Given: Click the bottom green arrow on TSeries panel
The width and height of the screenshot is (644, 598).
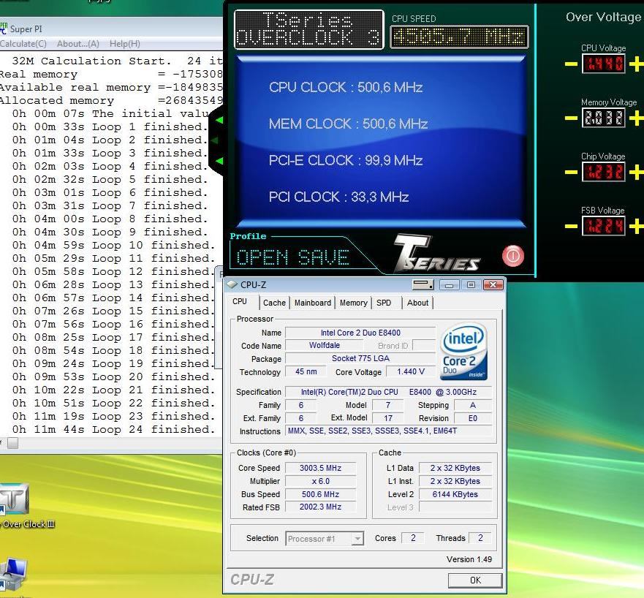Looking at the screenshot, I should pos(220,161).
